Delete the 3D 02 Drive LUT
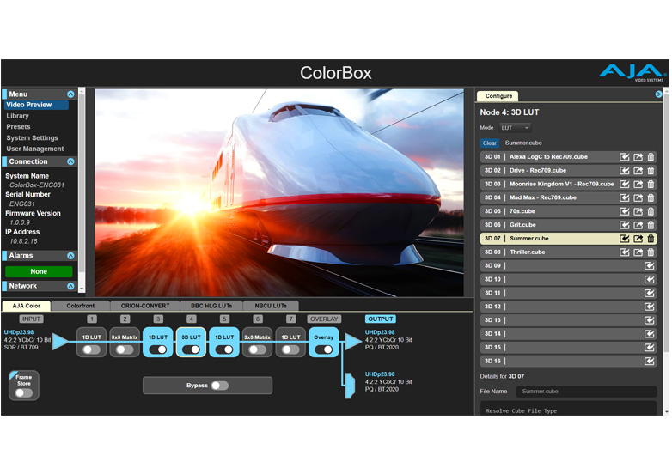Screen dimensions: 672x474 (651, 170)
